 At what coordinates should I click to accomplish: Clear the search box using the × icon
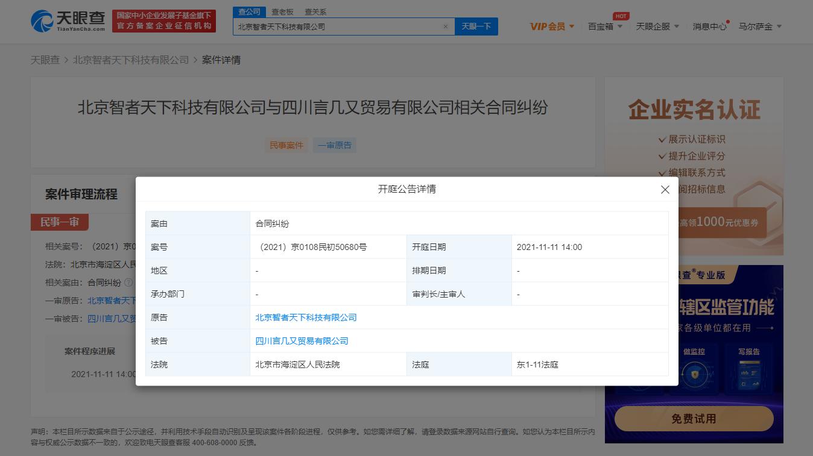point(446,27)
